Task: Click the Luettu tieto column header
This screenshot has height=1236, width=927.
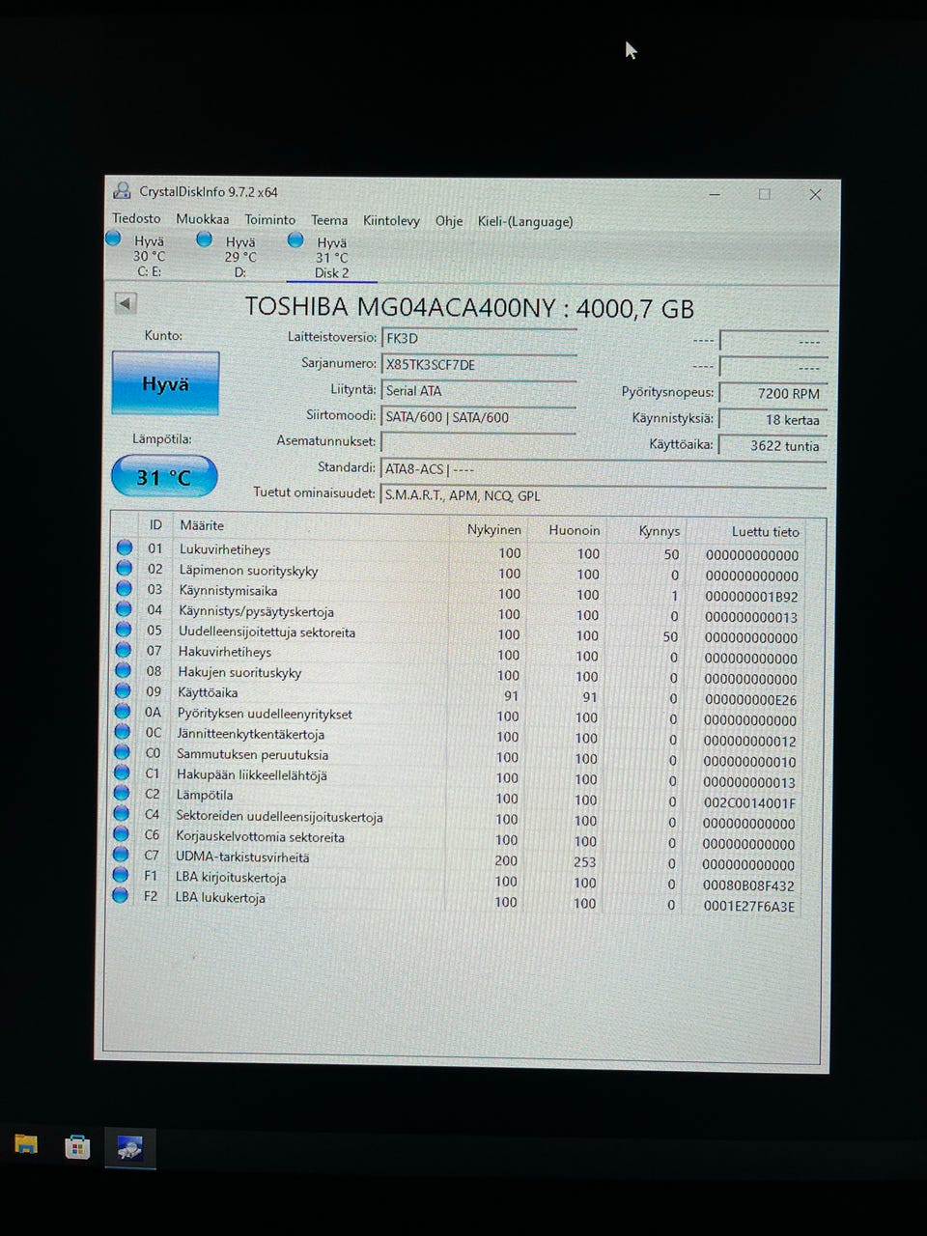Action: coord(766,532)
